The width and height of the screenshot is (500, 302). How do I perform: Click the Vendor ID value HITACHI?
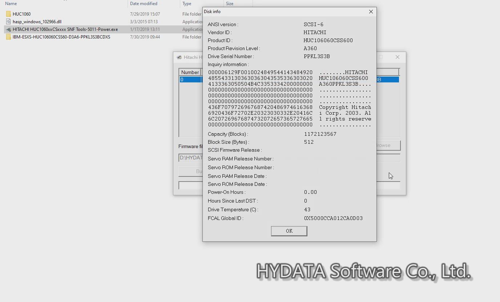click(x=315, y=32)
